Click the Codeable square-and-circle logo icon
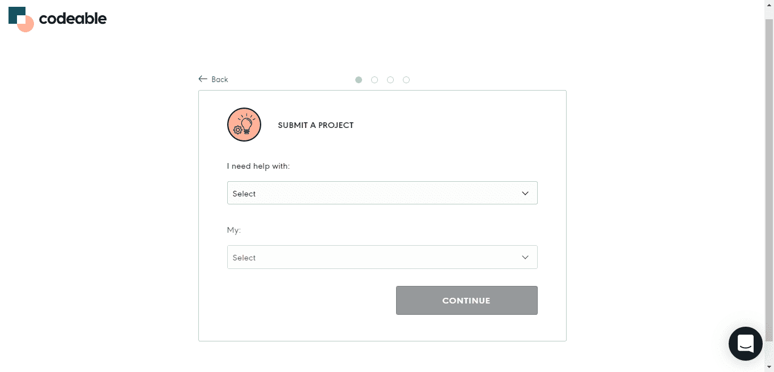 click(x=21, y=19)
